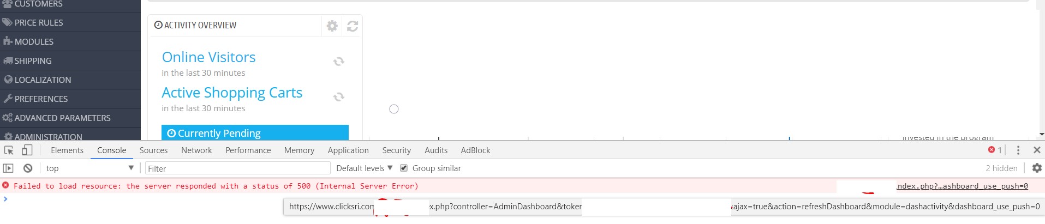
Task: Refresh the Activity Overview panel
Action: click(x=353, y=26)
